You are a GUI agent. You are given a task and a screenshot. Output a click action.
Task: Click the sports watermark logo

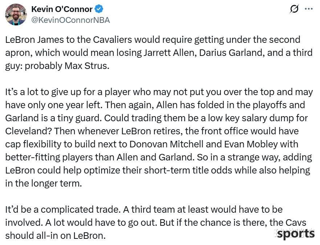[296, 233]
